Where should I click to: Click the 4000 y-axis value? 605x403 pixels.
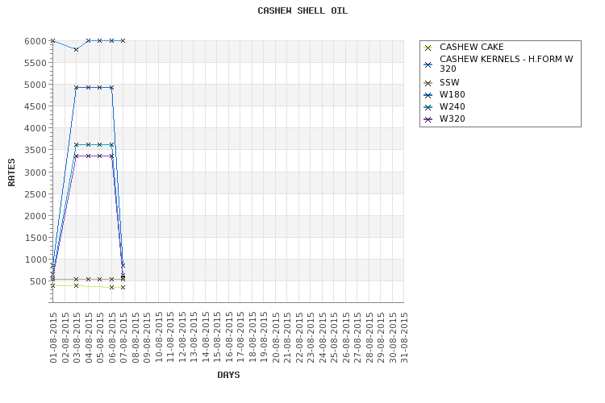[x=35, y=128]
